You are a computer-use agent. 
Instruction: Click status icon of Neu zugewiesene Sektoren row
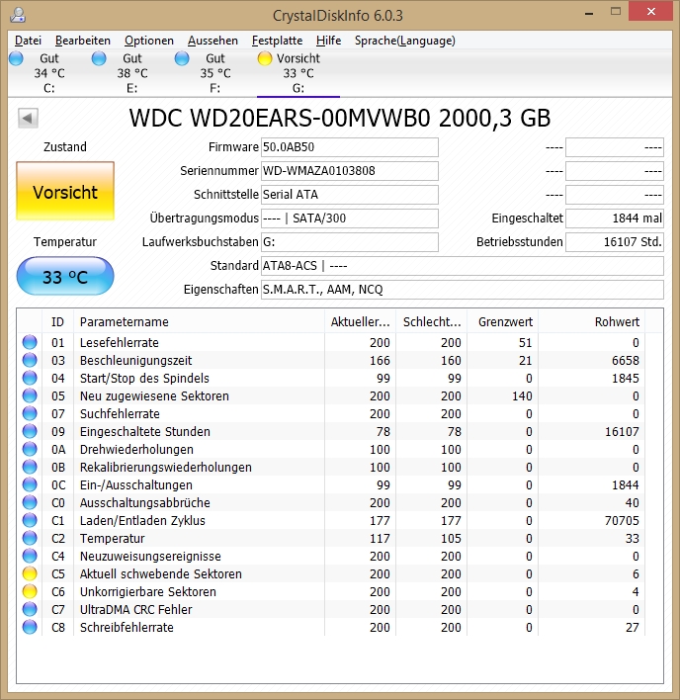pos(30,396)
